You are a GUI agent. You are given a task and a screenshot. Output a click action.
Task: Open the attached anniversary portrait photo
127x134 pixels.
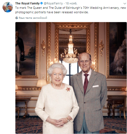pyautogui.click(x=71, y=78)
